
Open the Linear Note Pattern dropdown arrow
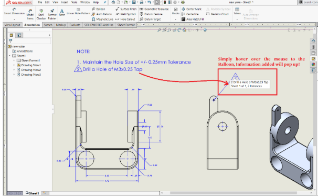[78, 19]
